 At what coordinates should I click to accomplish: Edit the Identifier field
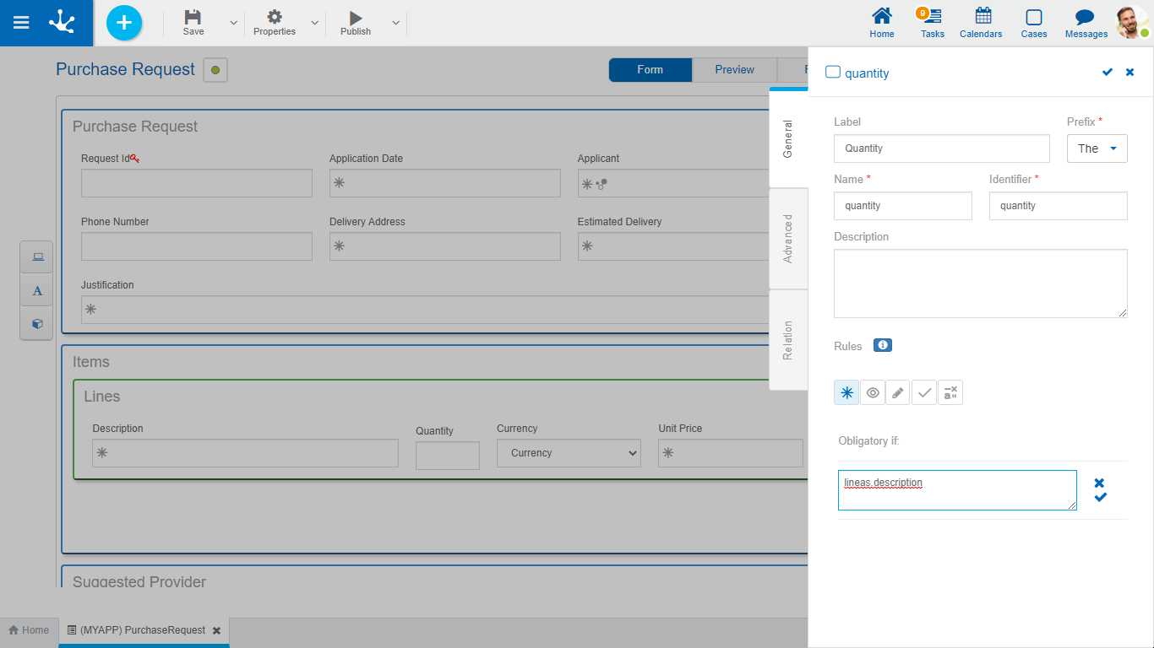(1059, 206)
